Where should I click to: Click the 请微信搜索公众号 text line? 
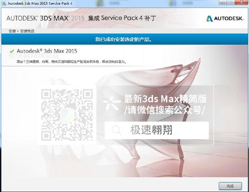pos(164,111)
